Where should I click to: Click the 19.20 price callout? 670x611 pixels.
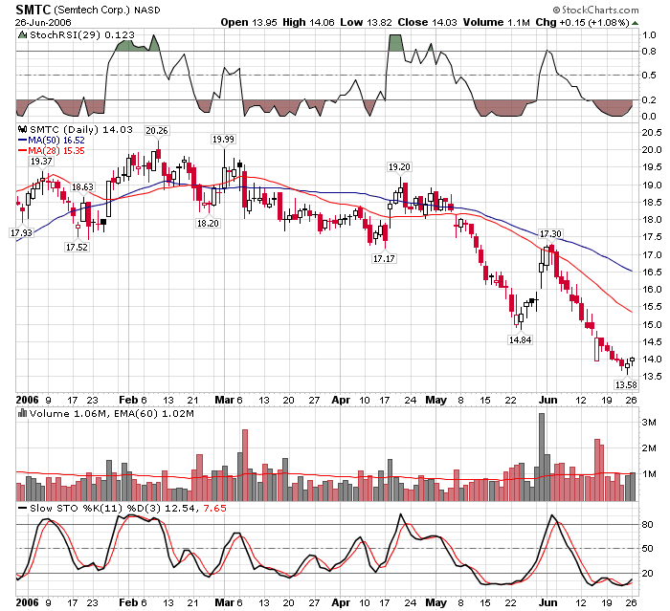pos(399,167)
